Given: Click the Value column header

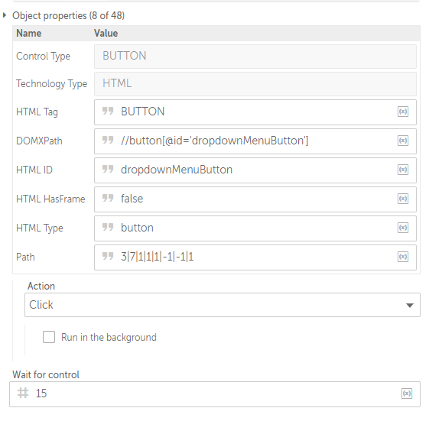Looking at the screenshot, I should [x=106, y=34].
